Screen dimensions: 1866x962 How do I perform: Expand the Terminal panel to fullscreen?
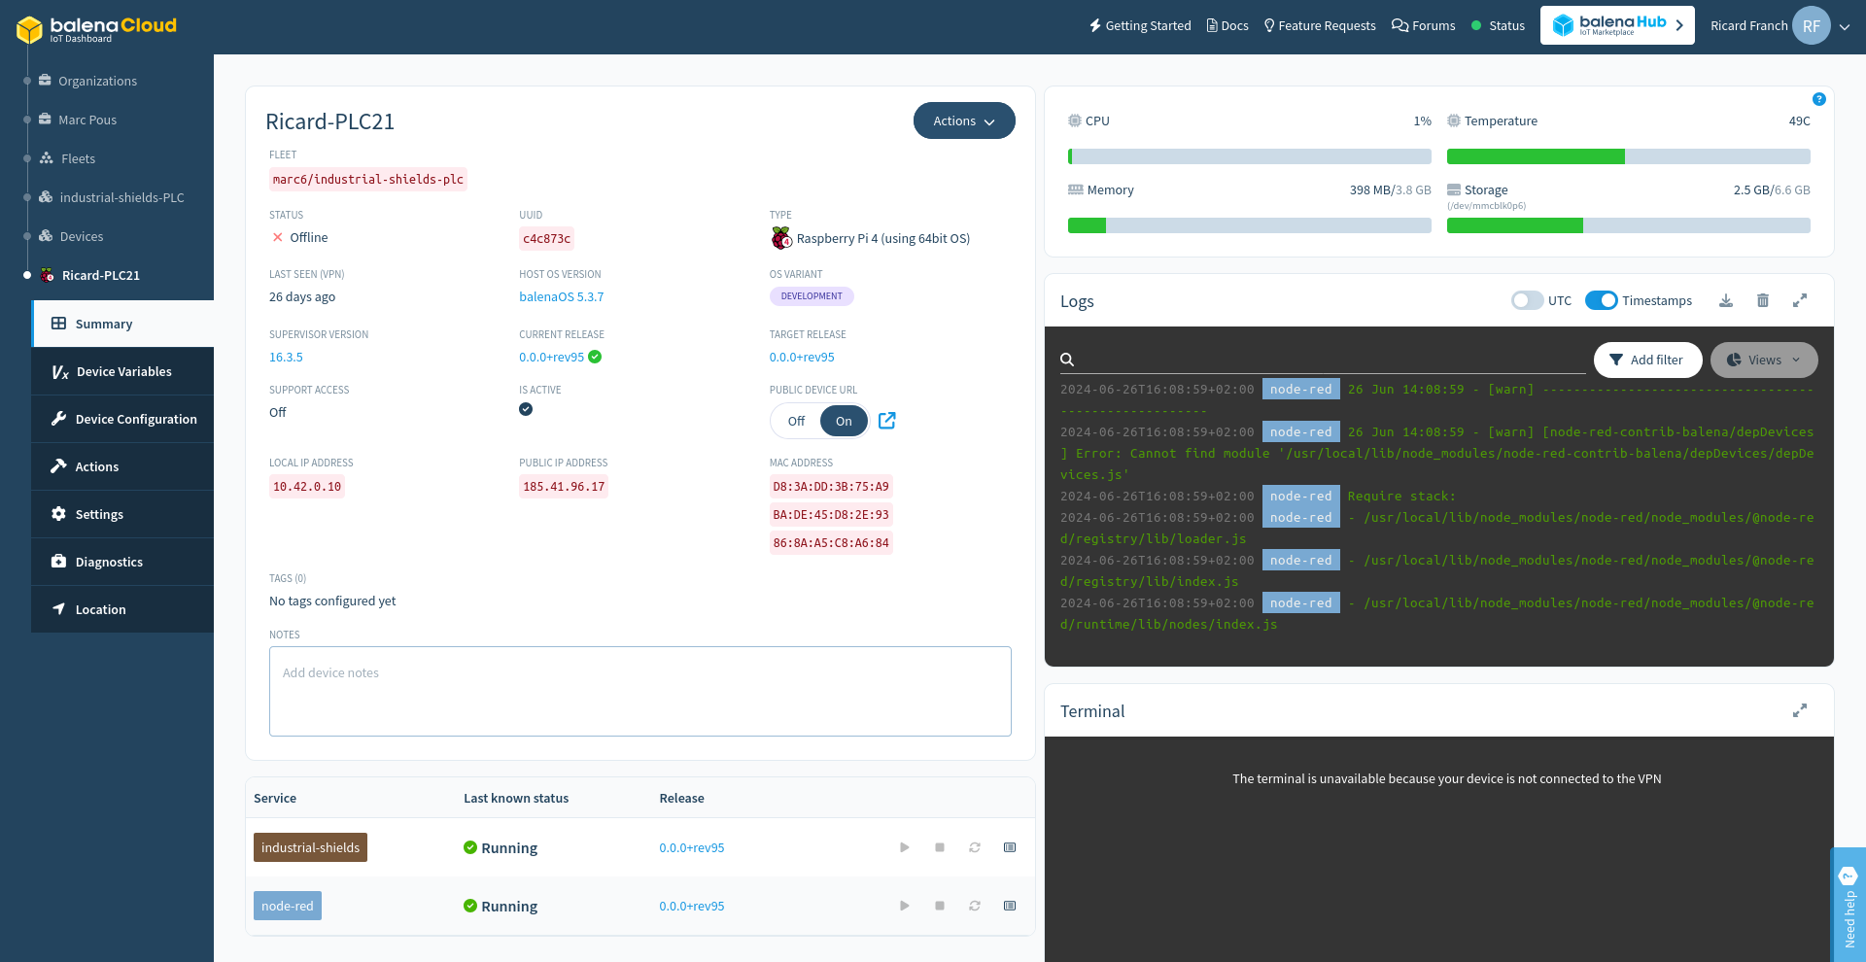(x=1800, y=711)
